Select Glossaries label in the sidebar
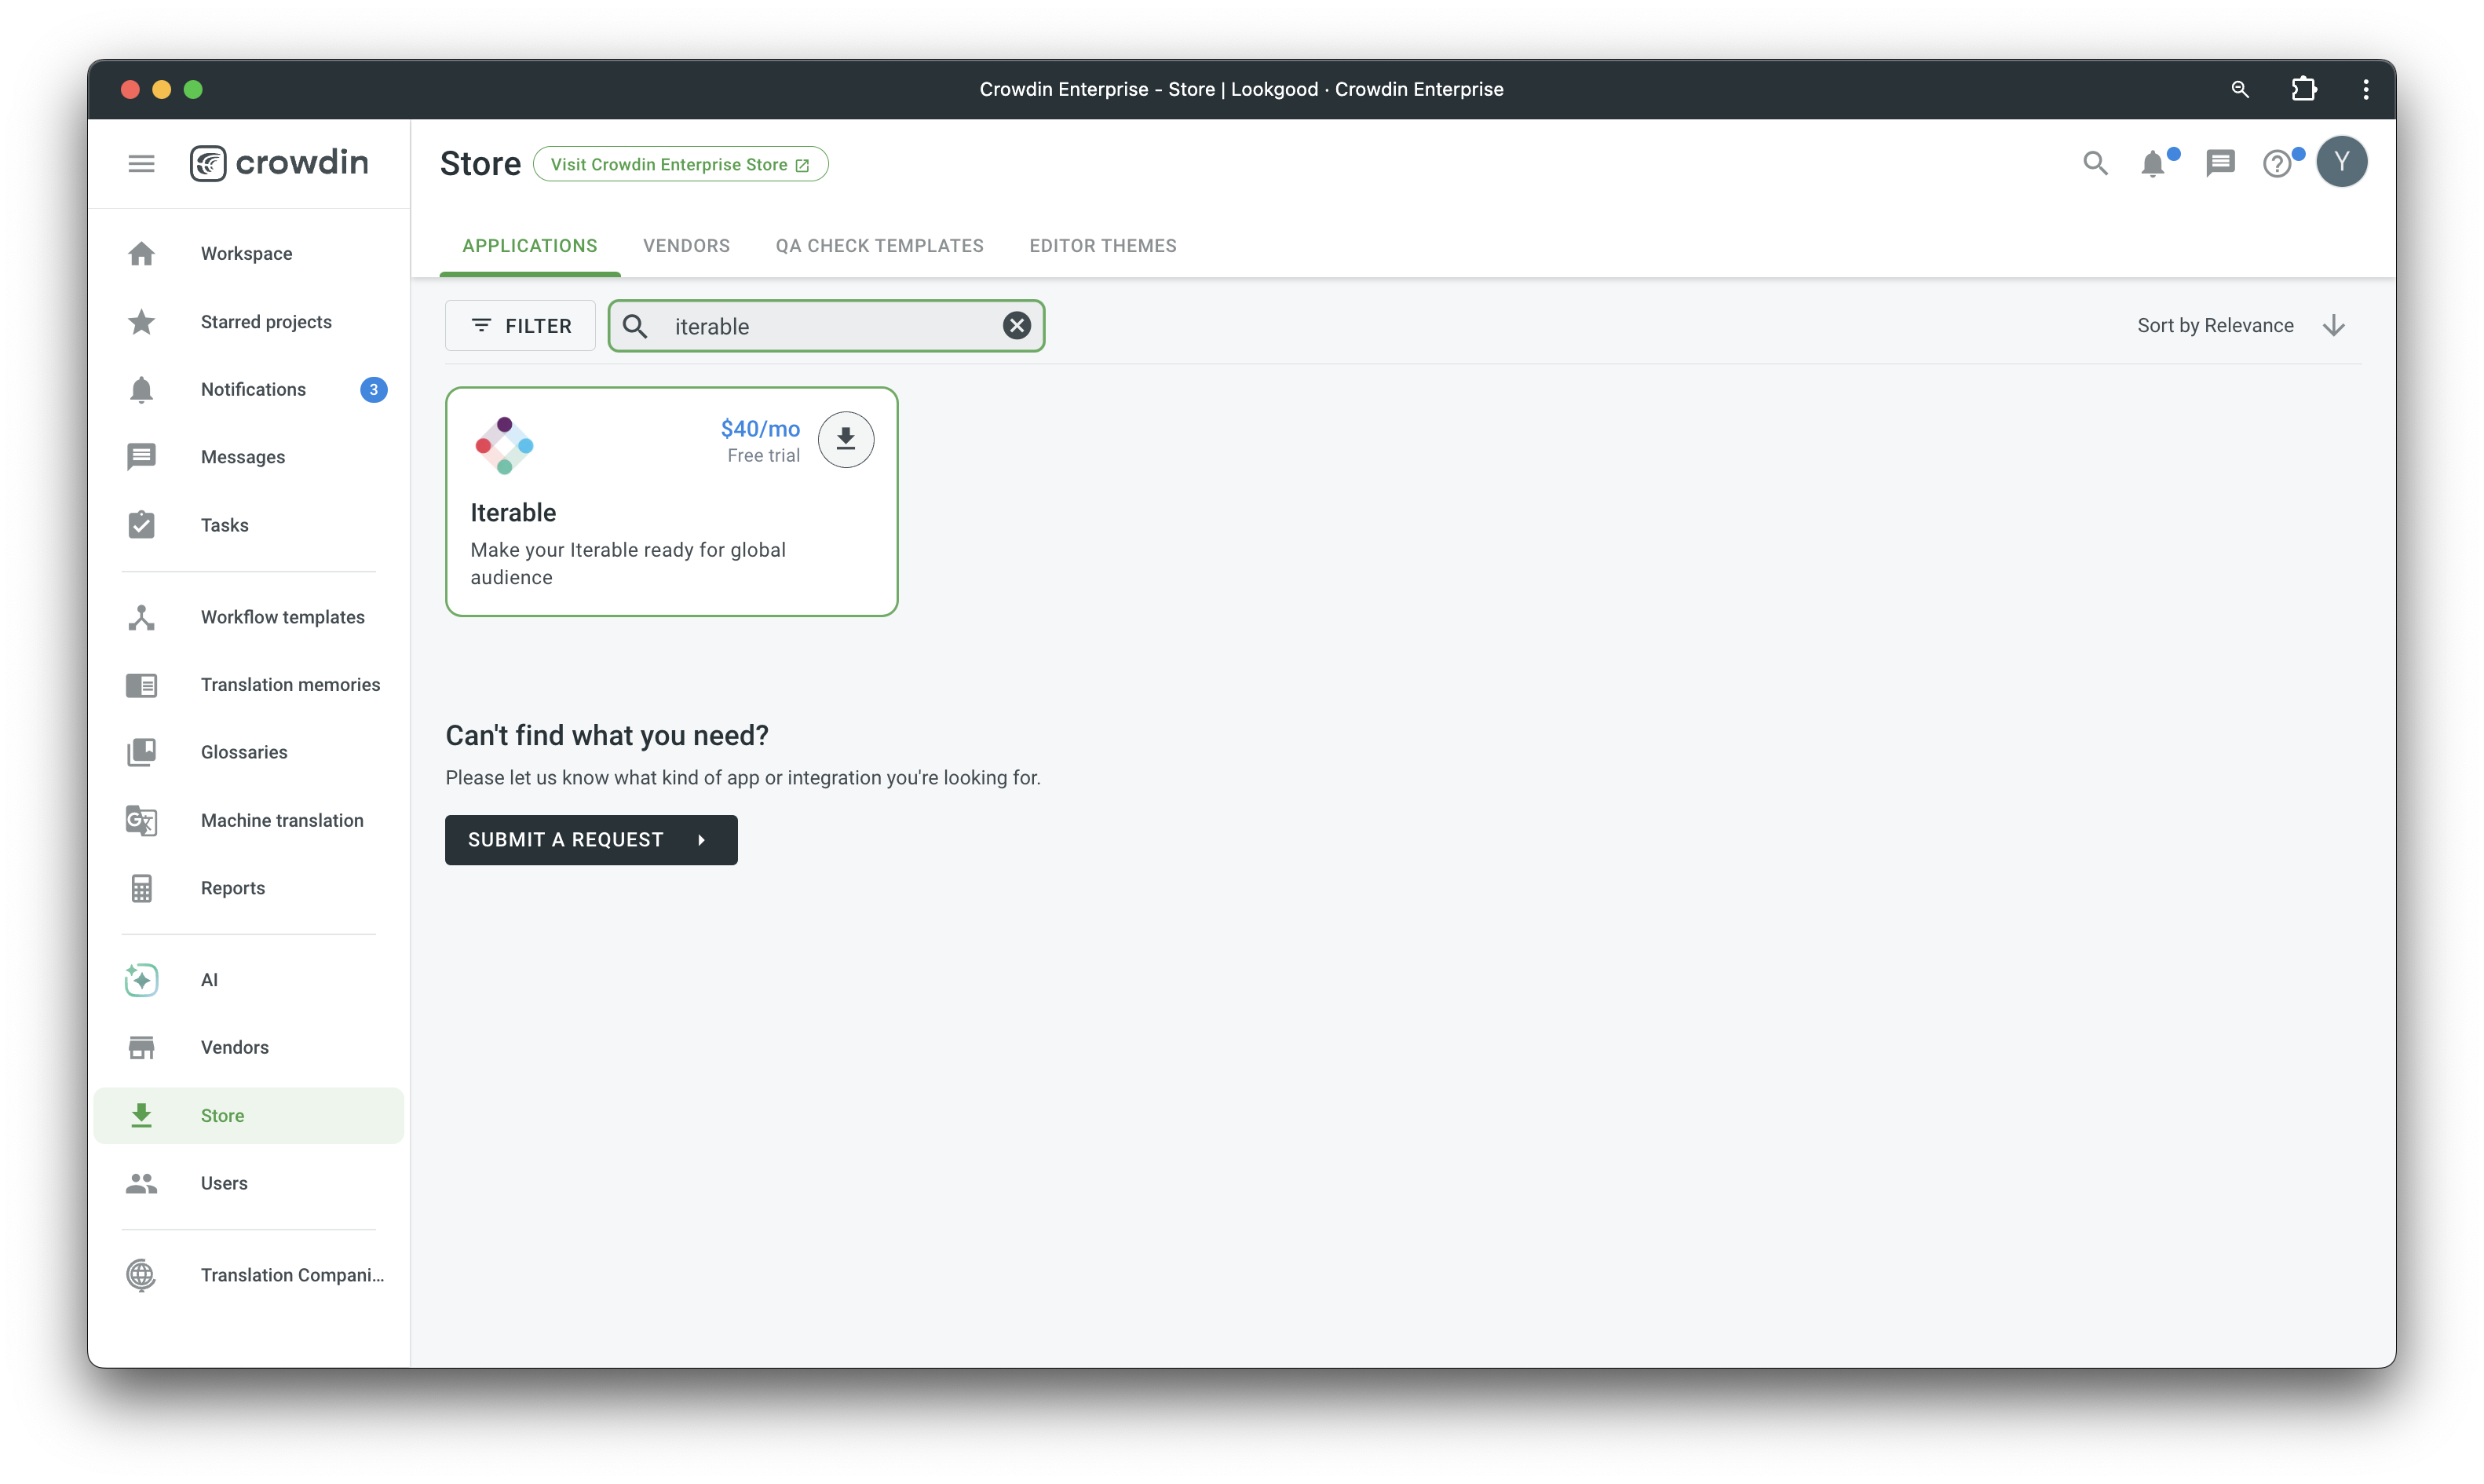 pos(244,752)
